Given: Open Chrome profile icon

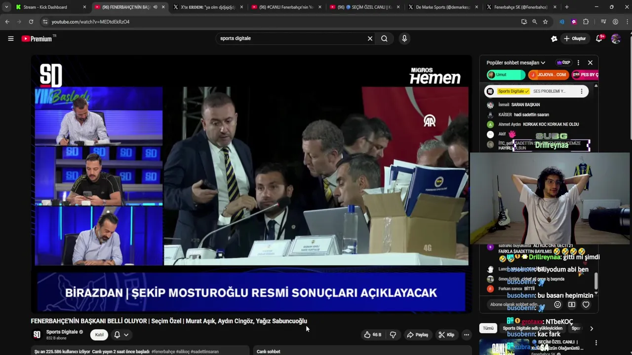Looking at the screenshot, I should tap(615, 22).
